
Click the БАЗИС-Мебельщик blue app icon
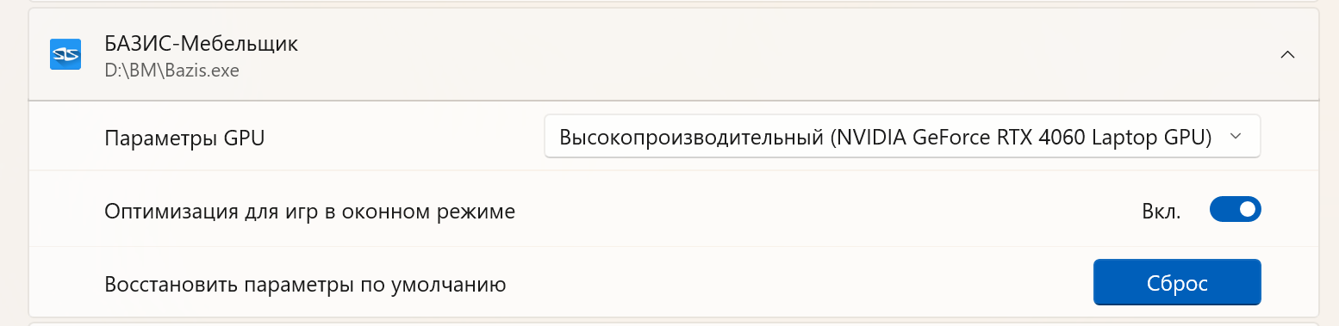65,55
